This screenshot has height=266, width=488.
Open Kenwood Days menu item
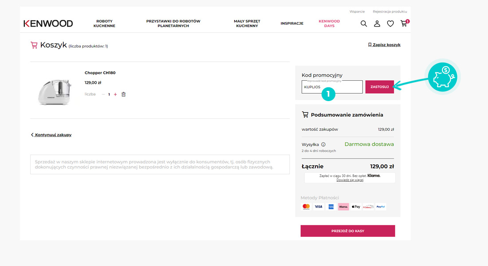click(x=329, y=23)
